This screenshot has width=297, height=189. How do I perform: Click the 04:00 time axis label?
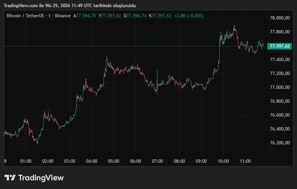[x=91, y=161]
